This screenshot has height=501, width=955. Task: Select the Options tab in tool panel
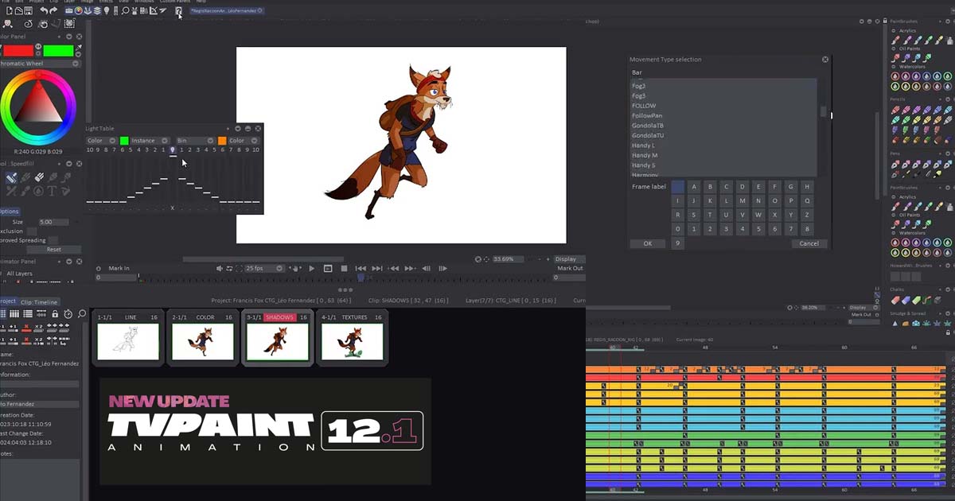(x=9, y=212)
